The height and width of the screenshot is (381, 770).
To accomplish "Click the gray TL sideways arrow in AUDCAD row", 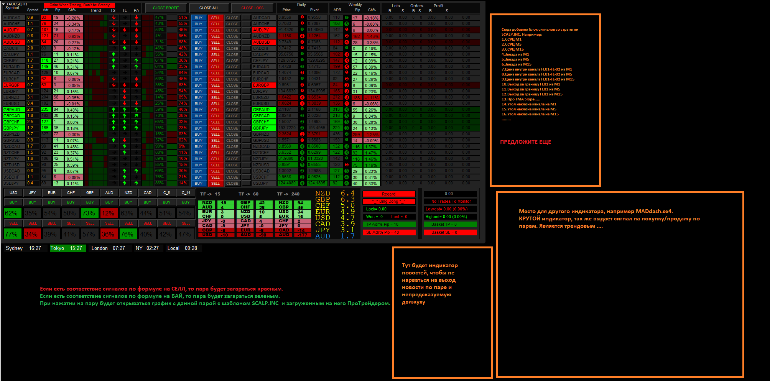I will (x=124, y=18).
